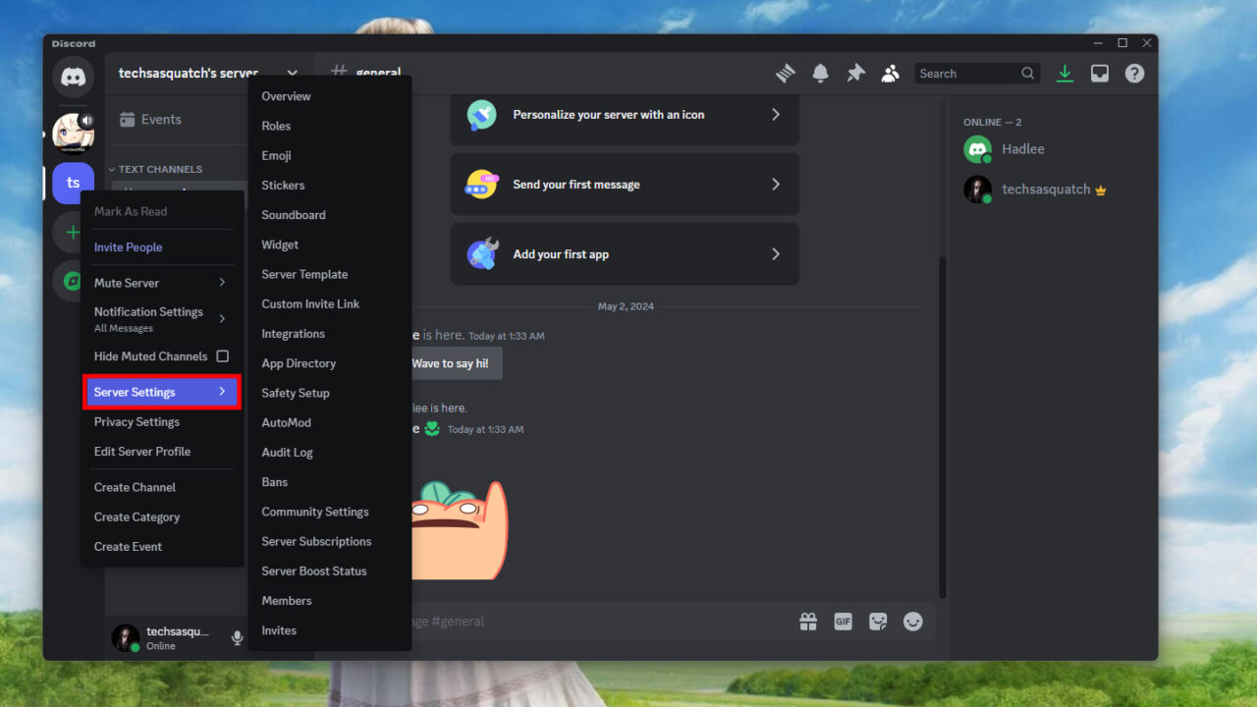This screenshot has height=707, width=1257.
Task: Click the green Add a Server plus icon
Action: tap(73, 232)
